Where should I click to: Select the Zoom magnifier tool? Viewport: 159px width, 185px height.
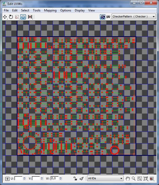(x=134, y=179)
